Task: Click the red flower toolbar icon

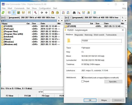Action: (x=35, y=13)
